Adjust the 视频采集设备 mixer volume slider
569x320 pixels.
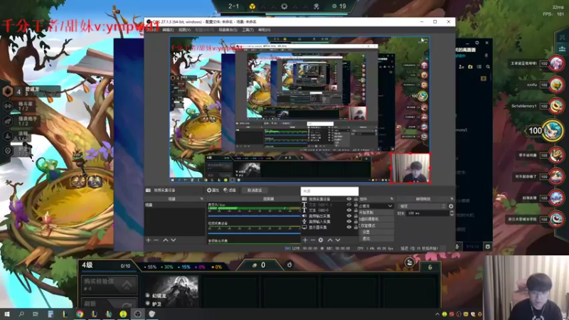254,233
